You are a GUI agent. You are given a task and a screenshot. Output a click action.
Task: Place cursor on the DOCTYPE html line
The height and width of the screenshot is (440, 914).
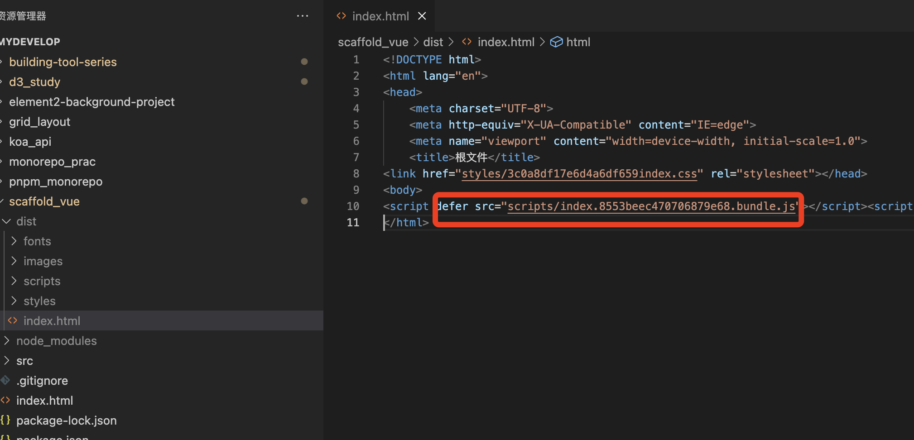pos(432,60)
